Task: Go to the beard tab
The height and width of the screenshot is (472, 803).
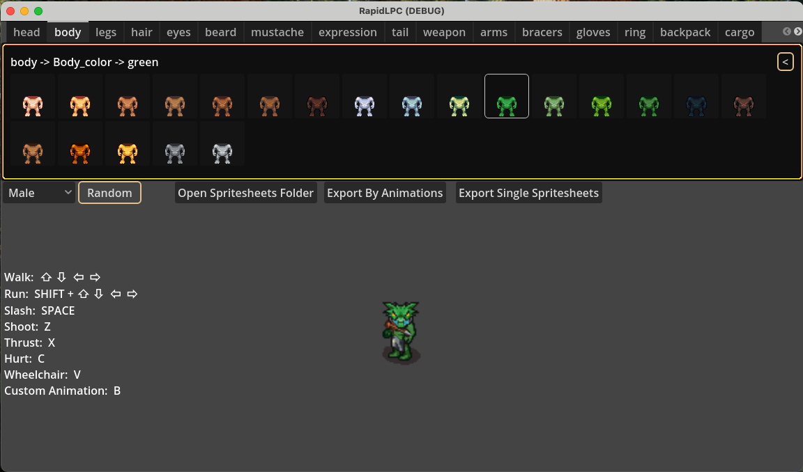Action: 221,32
